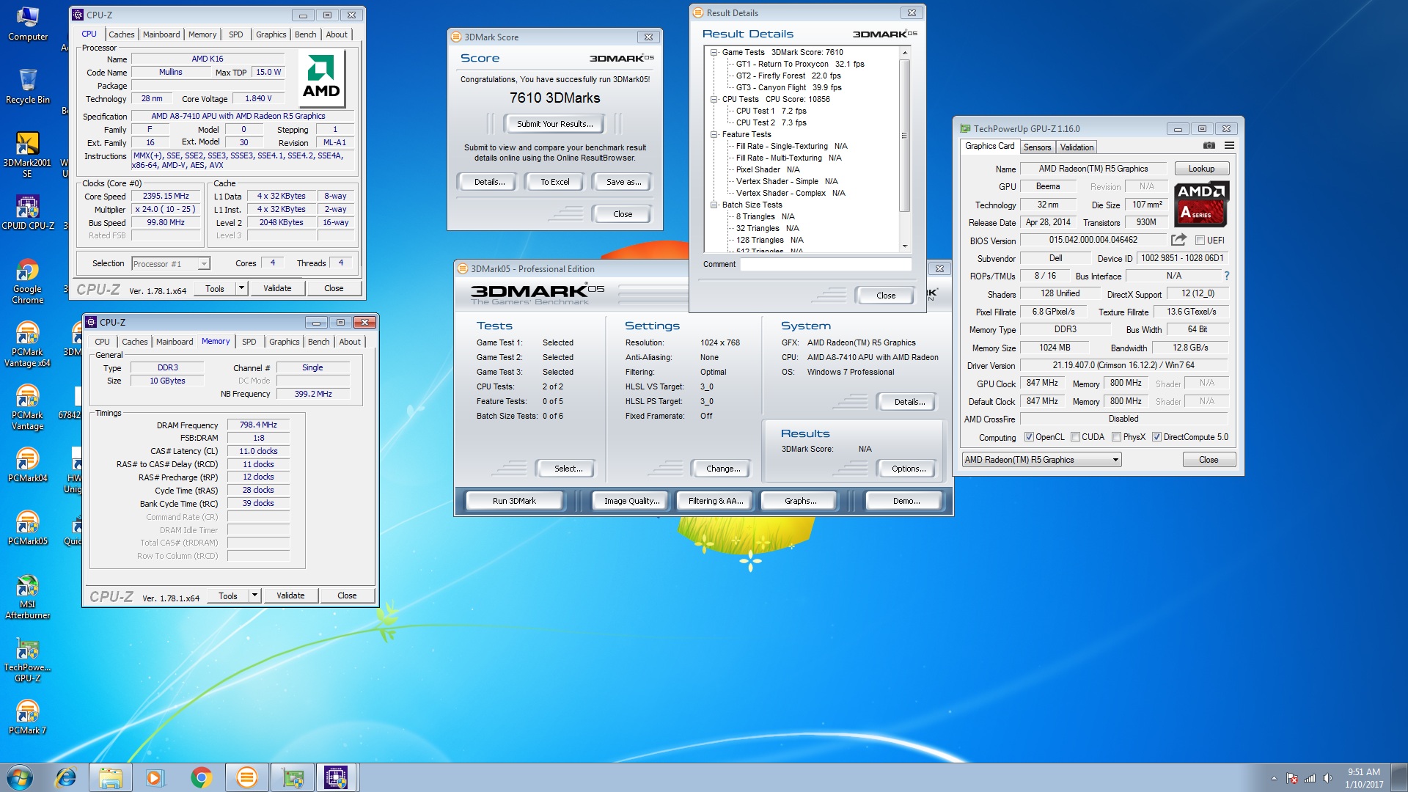Screen dimensions: 1408x792
Task: Toggle the CUDA checkbox in GPU-Z
Action: pos(1075,437)
